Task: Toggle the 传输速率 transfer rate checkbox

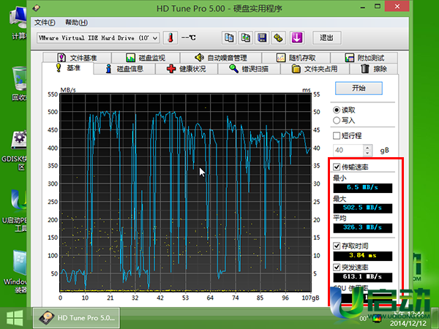Action: [337, 167]
